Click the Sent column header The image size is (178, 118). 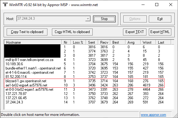pos(92,42)
